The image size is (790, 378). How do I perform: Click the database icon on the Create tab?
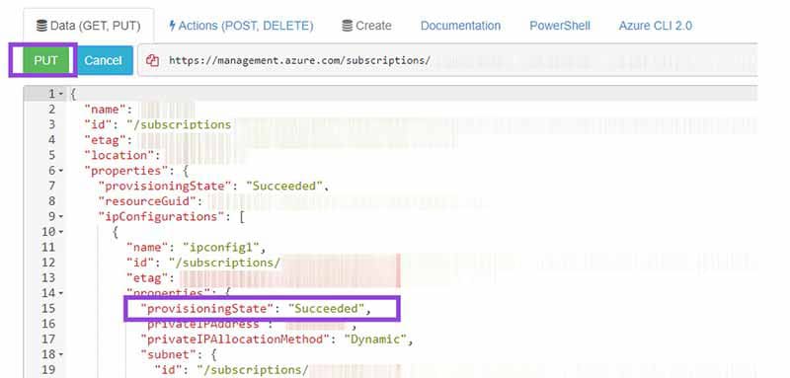click(x=348, y=26)
